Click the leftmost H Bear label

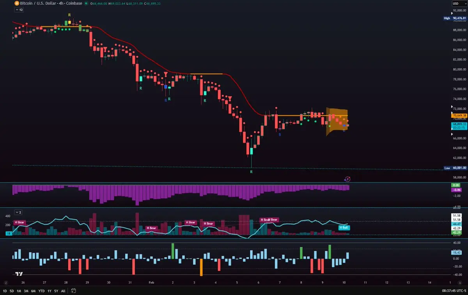tap(19, 223)
